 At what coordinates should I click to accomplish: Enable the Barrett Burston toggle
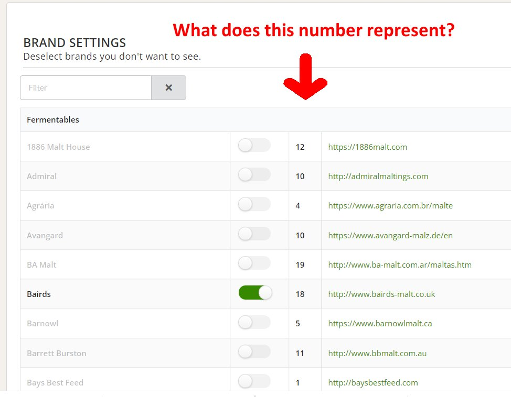point(254,352)
